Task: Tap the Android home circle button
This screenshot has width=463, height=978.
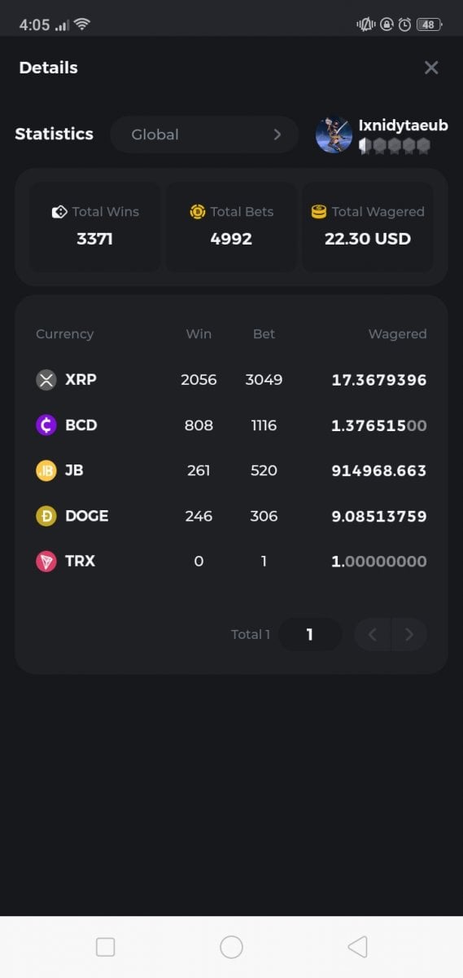Action: point(232,946)
